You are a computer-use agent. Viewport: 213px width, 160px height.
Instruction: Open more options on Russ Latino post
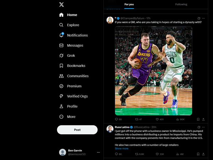pyautogui.click(x=203, y=127)
